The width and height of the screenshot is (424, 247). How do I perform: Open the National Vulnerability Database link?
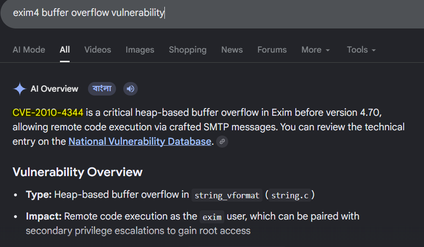point(140,141)
